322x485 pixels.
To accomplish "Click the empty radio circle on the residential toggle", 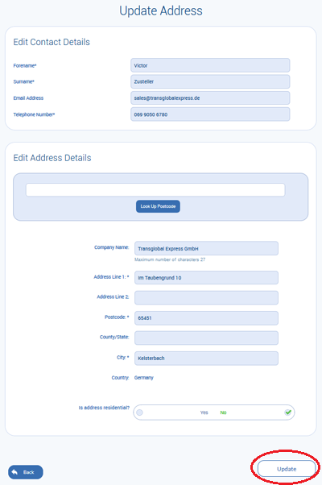I will click(x=140, y=412).
